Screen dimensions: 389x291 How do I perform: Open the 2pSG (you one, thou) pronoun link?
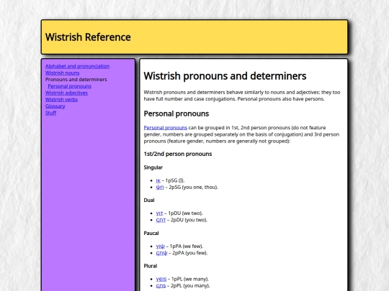(x=160, y=188)
